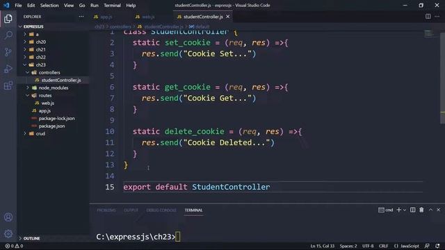
Task: Open the Explorer view in activity bar
Action: point(8,19)
